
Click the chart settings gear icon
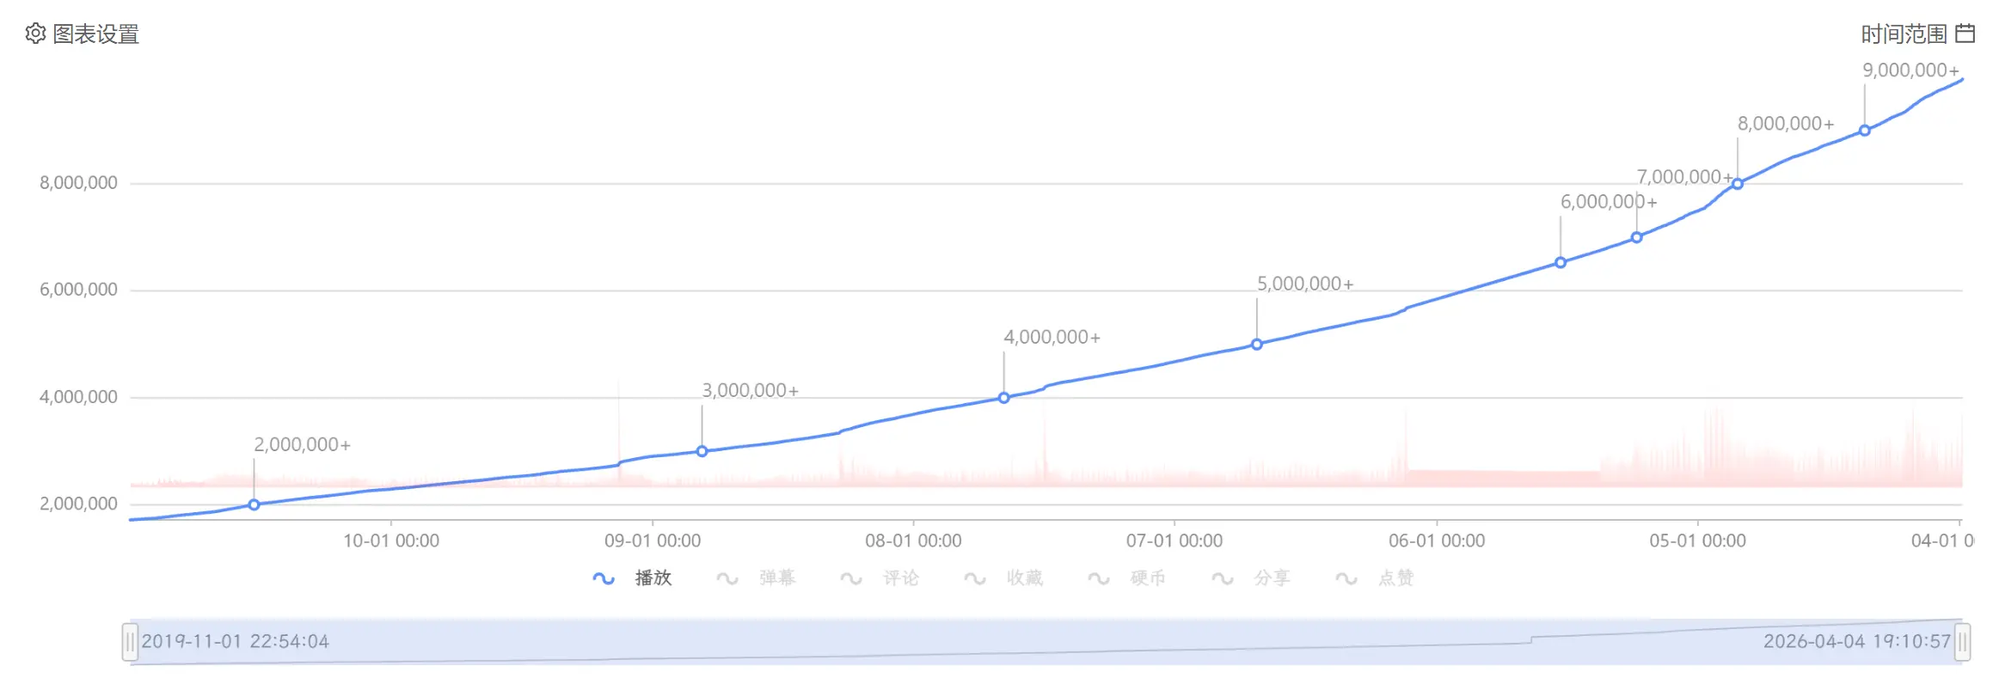click(35, 34)
